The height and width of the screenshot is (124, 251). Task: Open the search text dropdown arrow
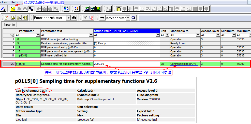(68, 18)
